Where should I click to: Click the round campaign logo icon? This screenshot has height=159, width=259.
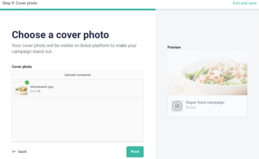[177, 106]
